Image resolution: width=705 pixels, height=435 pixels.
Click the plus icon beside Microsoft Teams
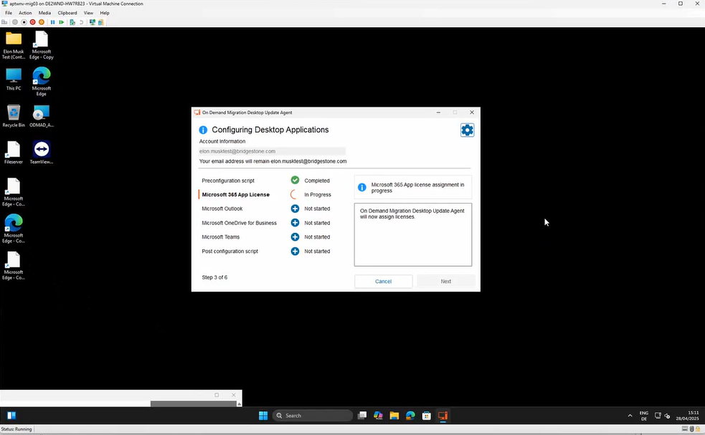pos(295,236)
